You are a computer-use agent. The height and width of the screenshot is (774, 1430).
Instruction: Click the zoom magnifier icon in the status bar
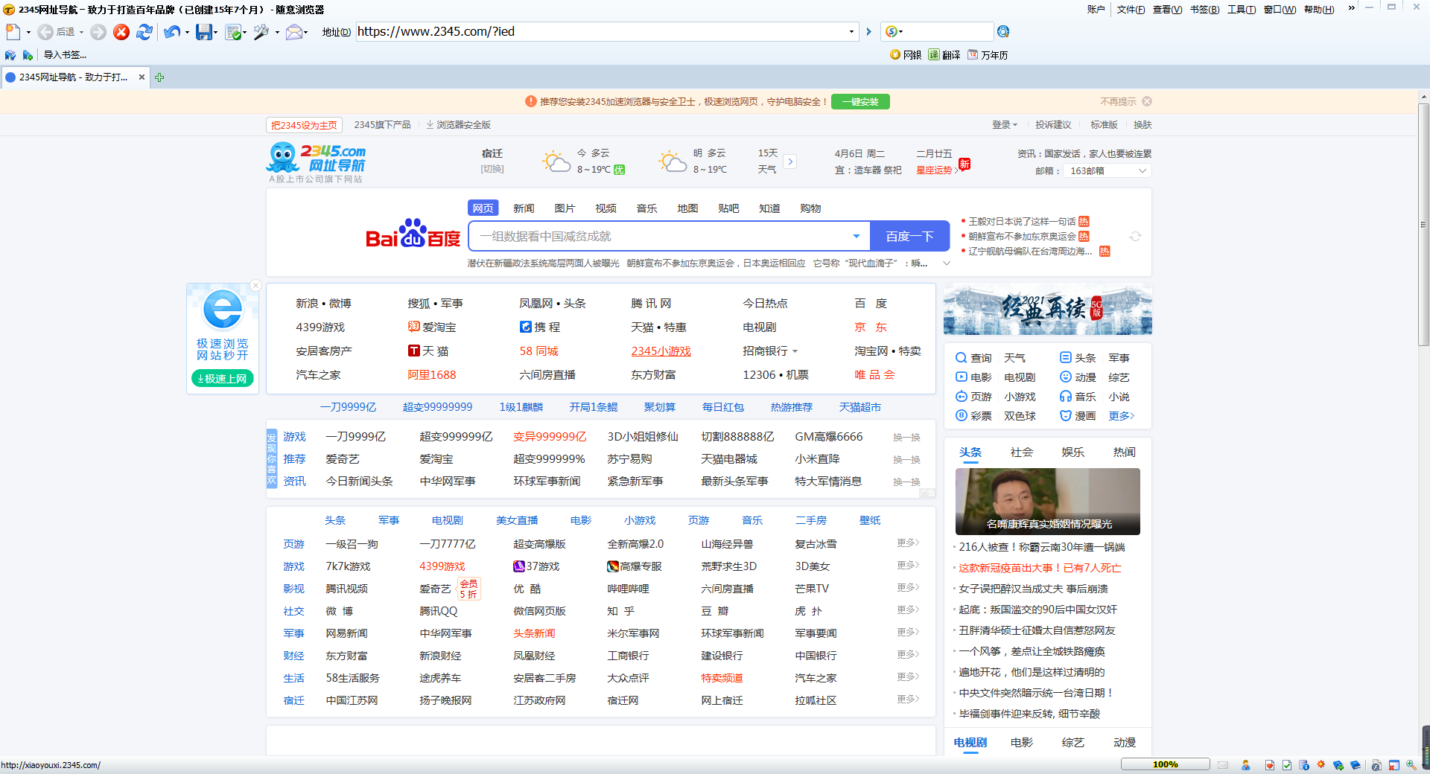click(1411, 765)
